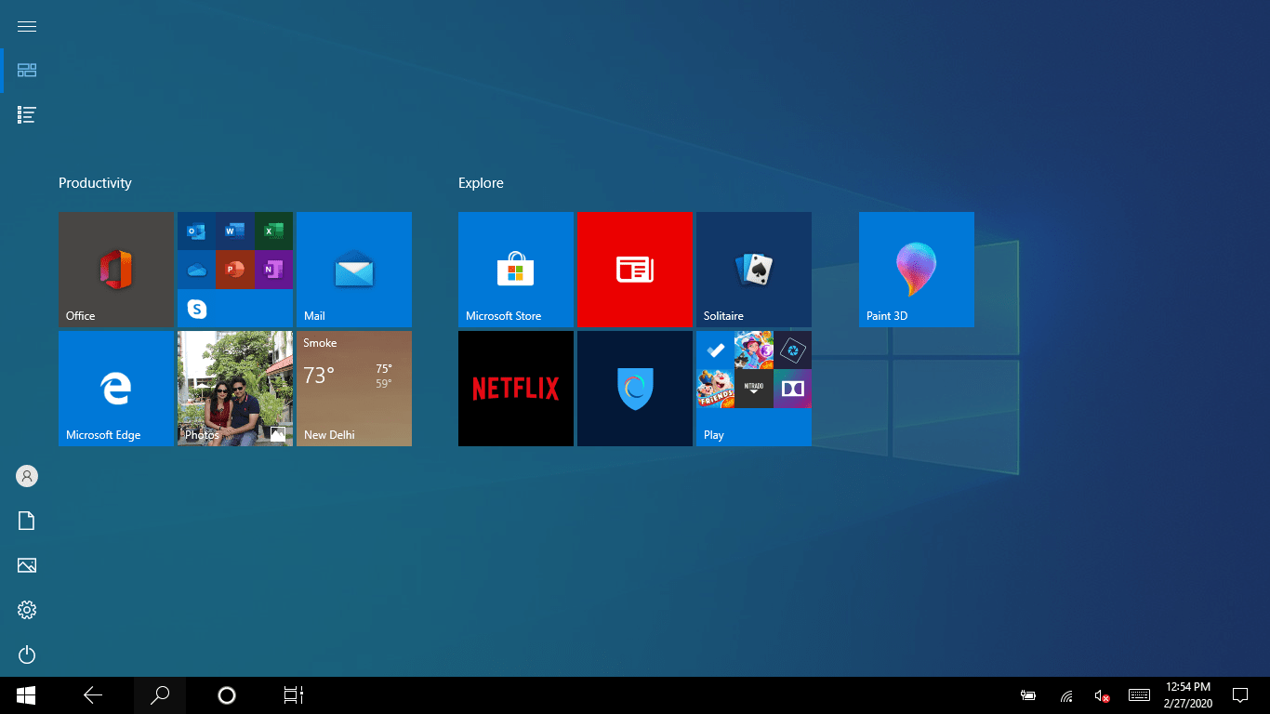Activate Cortana from the taskbar
This screenshot has height=714, width=1270.
click(227, 695)
